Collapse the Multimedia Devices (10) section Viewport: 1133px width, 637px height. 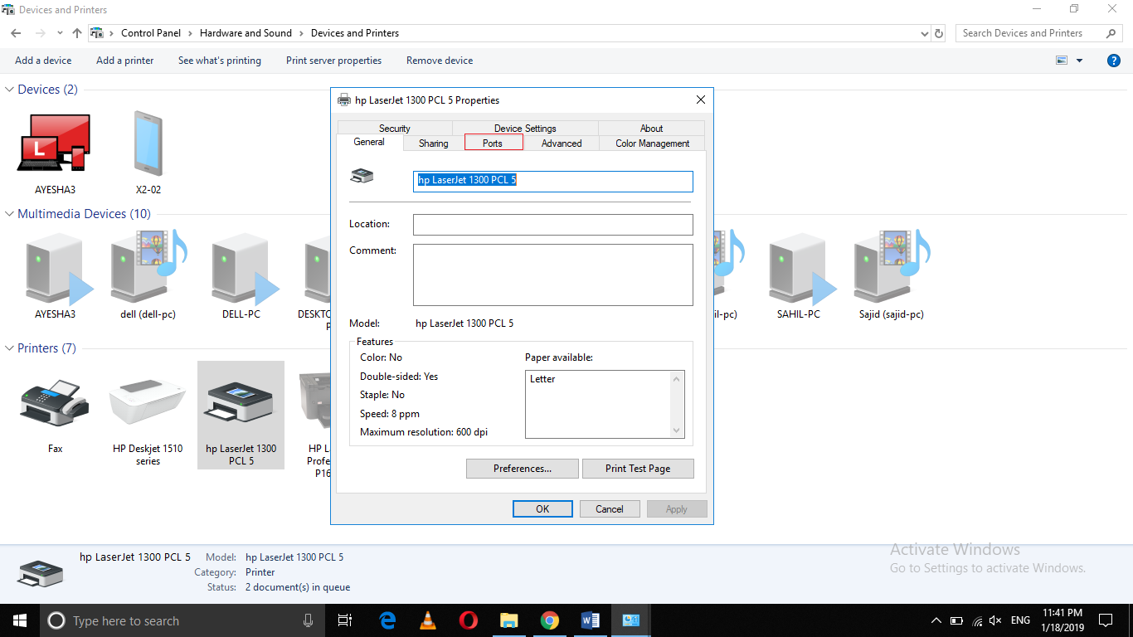click(x=8, y=213)
